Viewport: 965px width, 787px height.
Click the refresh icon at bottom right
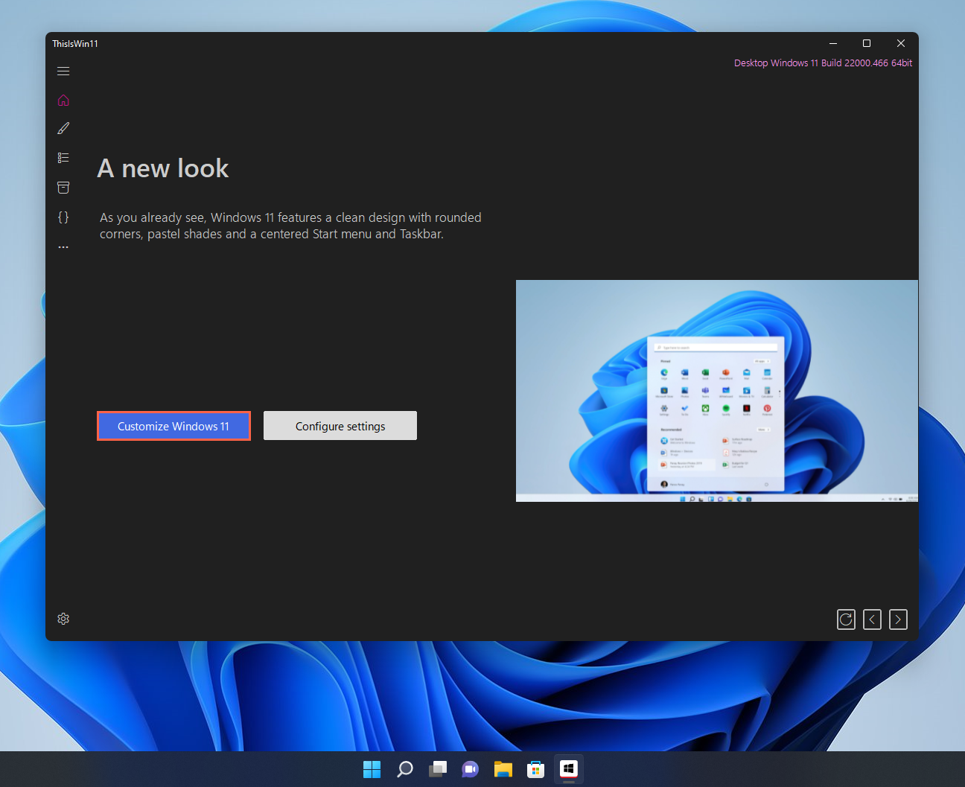point(846,619)
